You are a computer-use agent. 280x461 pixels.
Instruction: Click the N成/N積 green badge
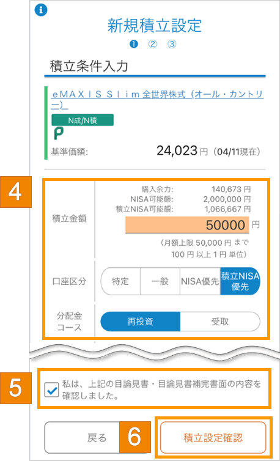click(83, 120)
